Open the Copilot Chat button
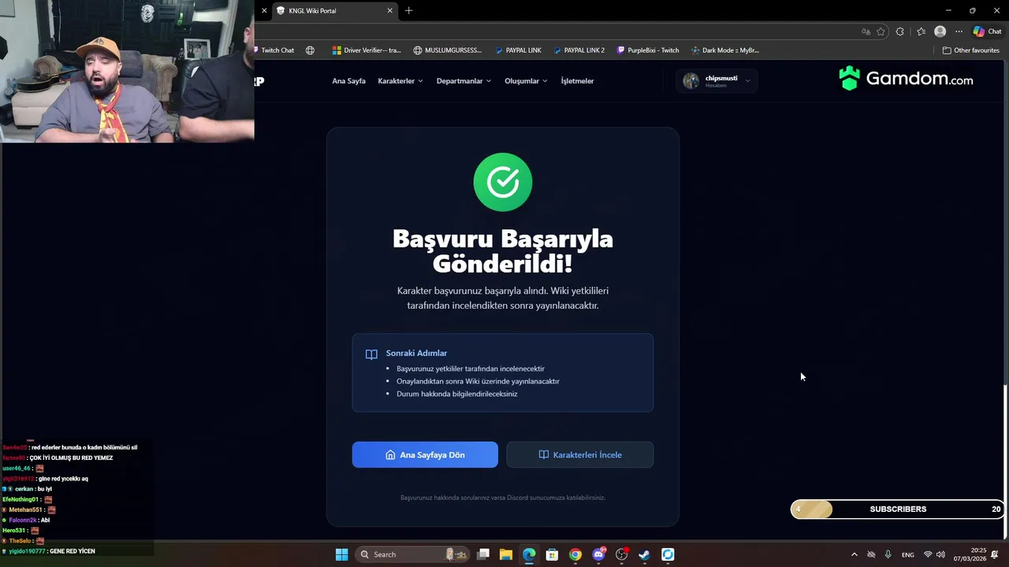 [x=987, y=31]
